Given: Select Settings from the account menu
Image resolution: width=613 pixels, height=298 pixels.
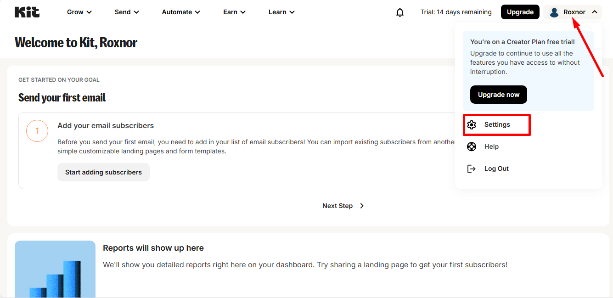Looking at the screenshot, I should point(496,124).
